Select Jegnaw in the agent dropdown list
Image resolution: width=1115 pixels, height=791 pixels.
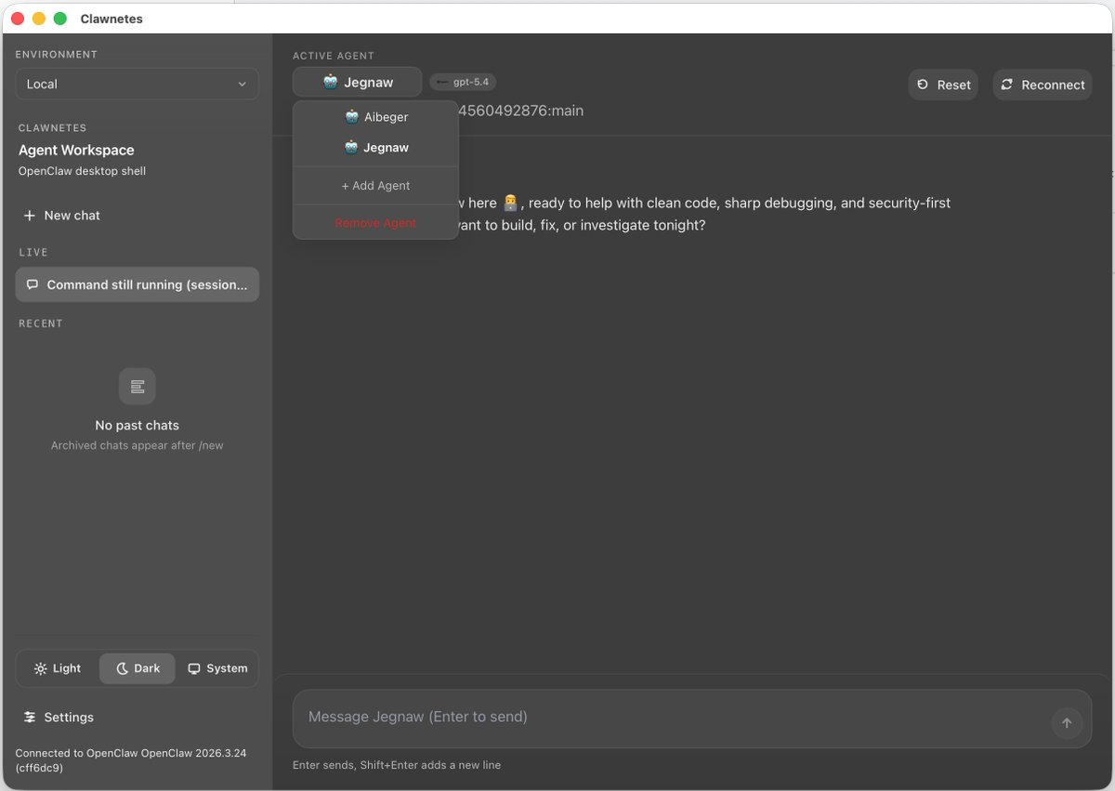(375, 148)
